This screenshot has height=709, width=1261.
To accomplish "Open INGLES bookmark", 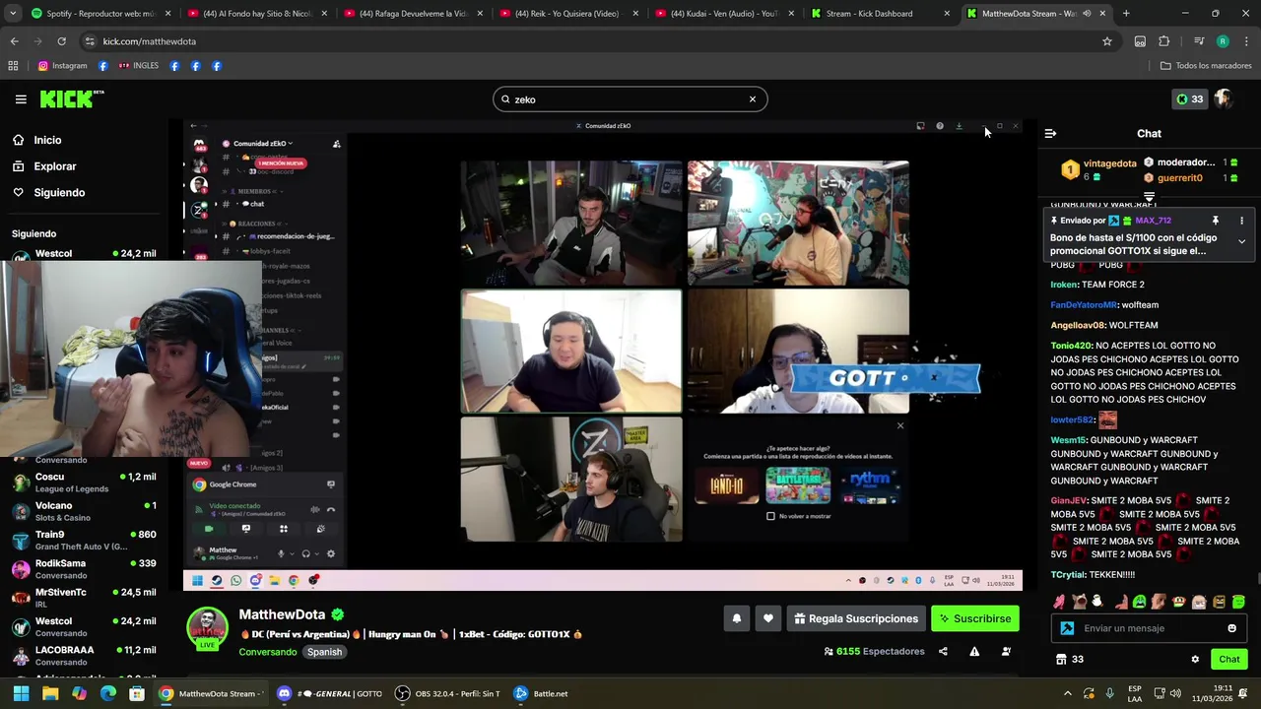I will click(x=139, y=66).
